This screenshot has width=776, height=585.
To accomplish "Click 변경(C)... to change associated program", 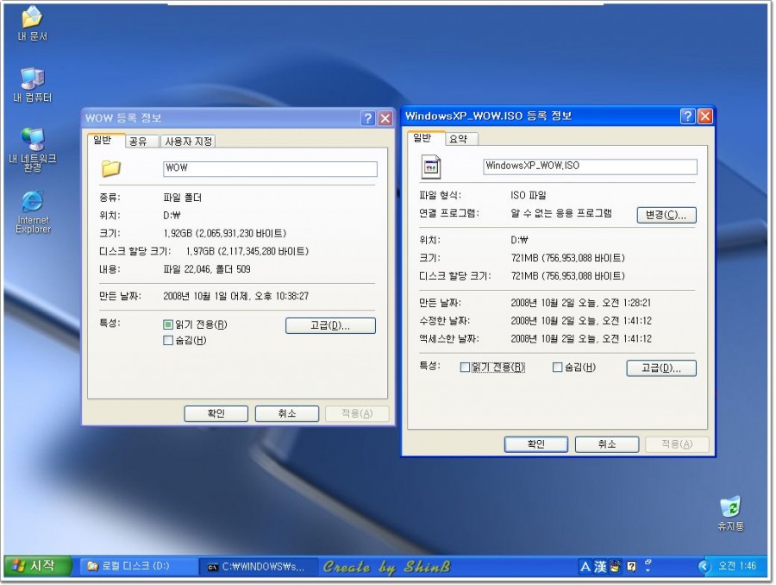I will tap(666, 215).
